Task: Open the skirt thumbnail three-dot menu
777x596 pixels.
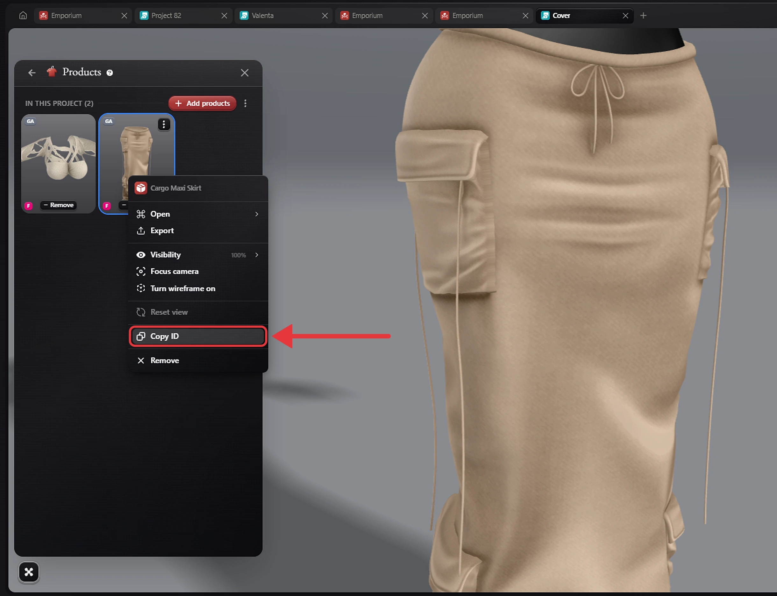Action: tap(164, 124)
